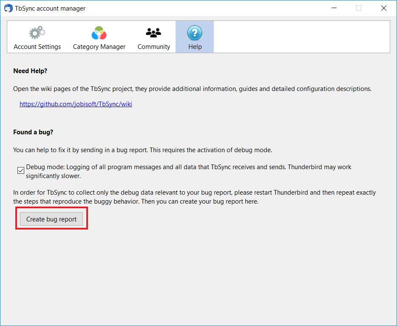Switch to the Community tab label
The height and width of the screenshot is (326, 397).
click(154, 47)
